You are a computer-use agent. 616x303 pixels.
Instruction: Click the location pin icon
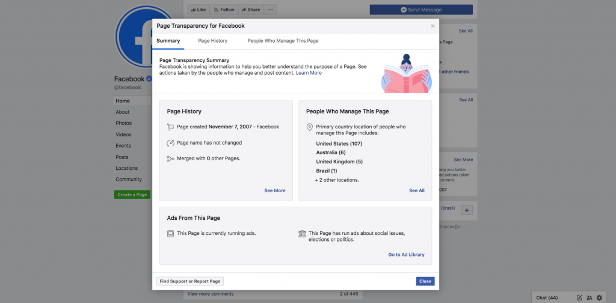pyautogui.click(x=310, y=127)
